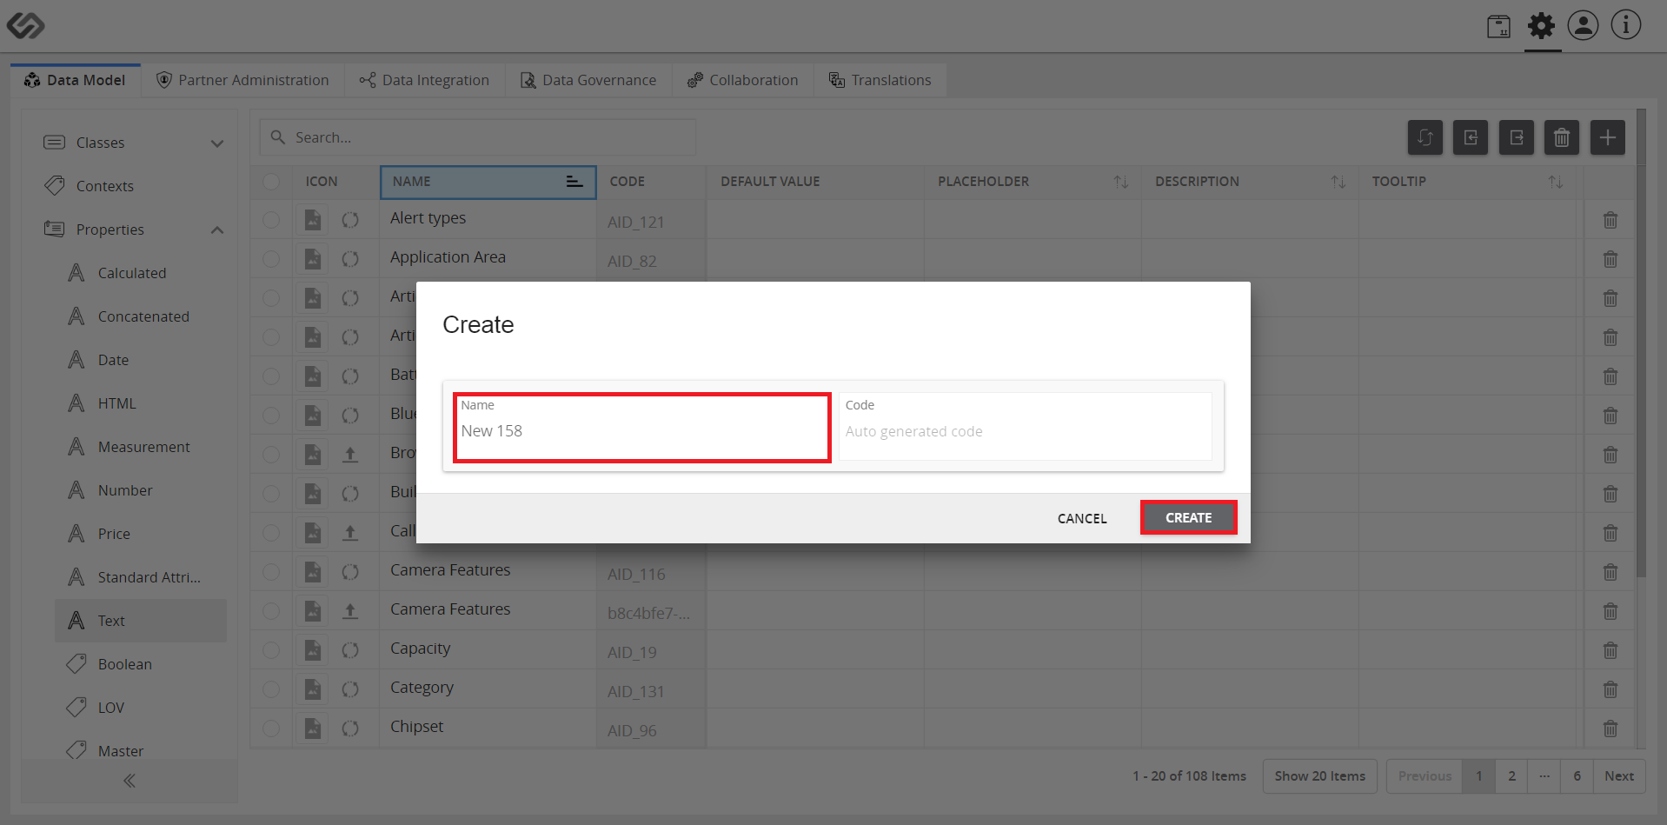The width and height of the screenshot is (1667, 825).
Task: Select Concatenated property type
Action: (143, 316)
